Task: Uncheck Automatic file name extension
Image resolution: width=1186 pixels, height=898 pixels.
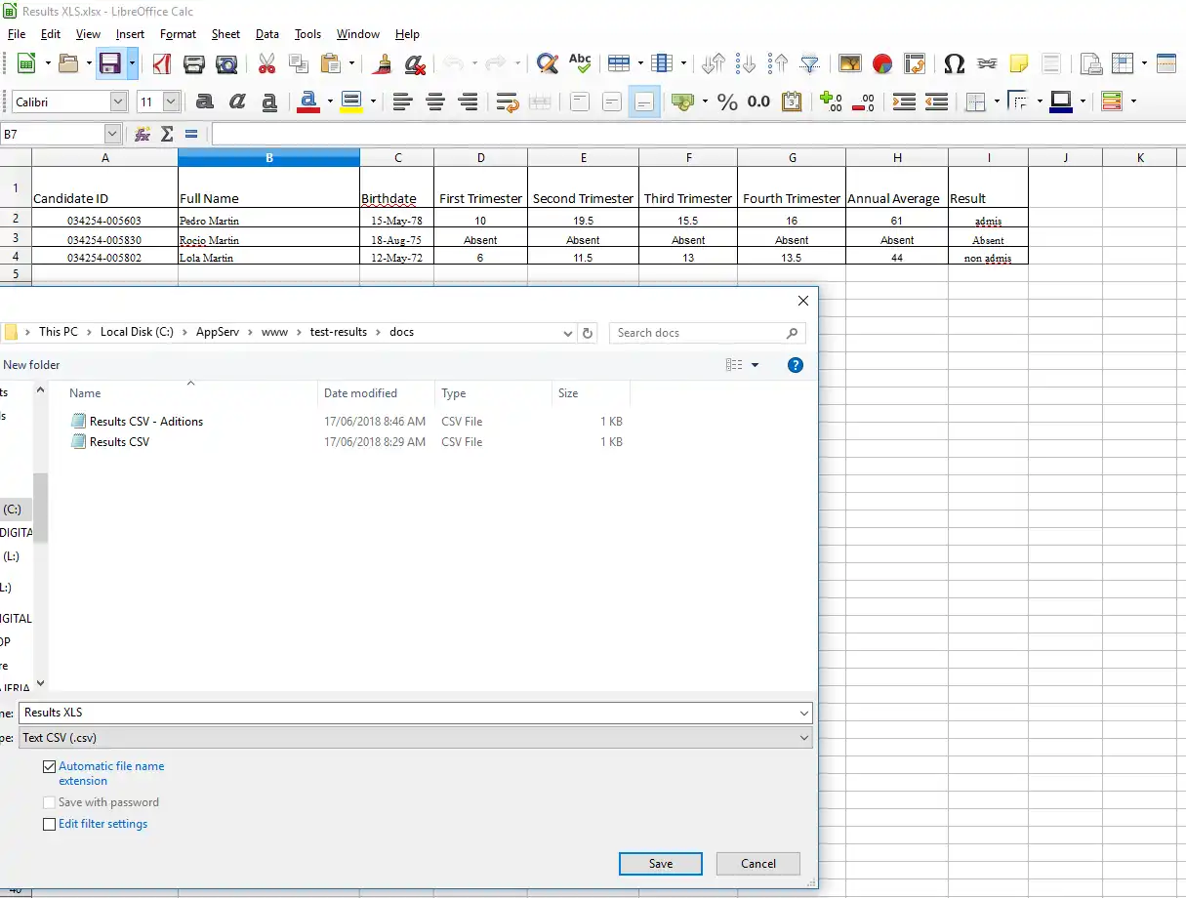Action: coord(50,767)
